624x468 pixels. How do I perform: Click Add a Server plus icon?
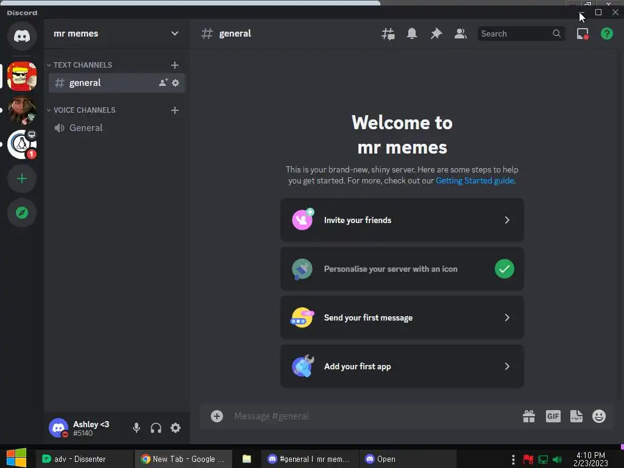(22, 179)
